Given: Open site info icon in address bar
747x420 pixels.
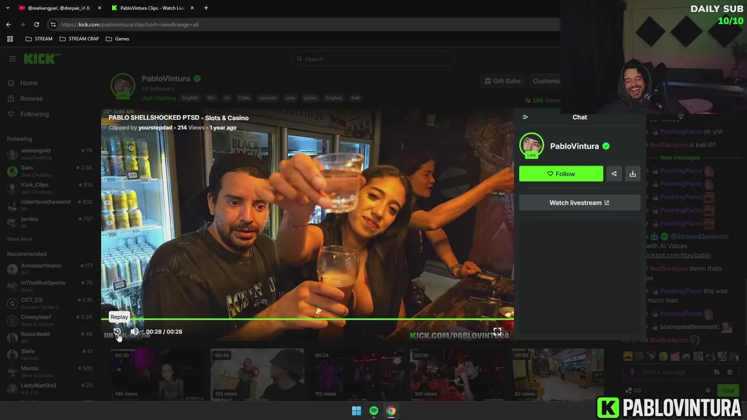Looking at the screenshot, I should [x=53, y=24].
